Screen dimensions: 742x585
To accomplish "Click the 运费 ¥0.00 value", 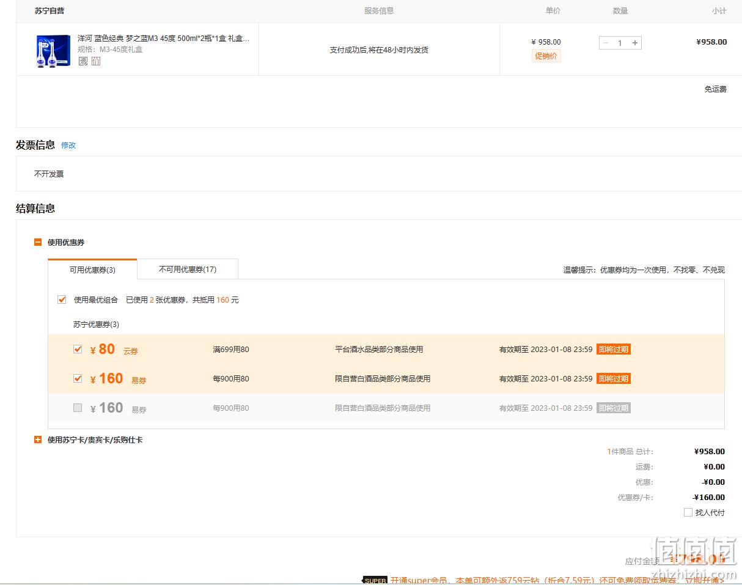I will tap(714, 467).
